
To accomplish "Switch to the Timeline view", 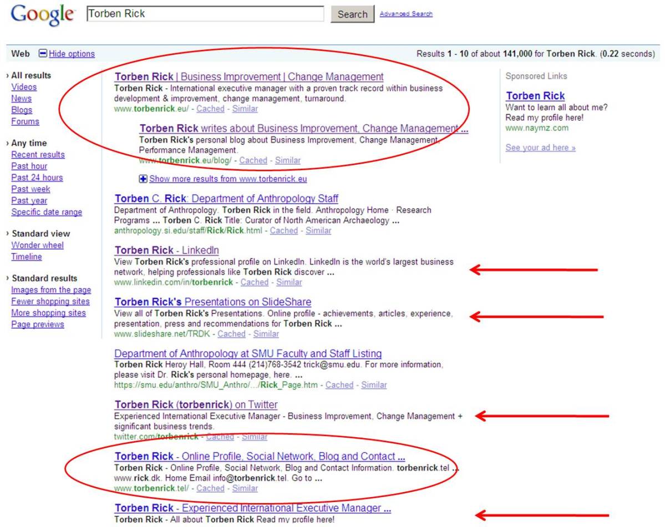I will pyautogui.click(x=26, y=256).
